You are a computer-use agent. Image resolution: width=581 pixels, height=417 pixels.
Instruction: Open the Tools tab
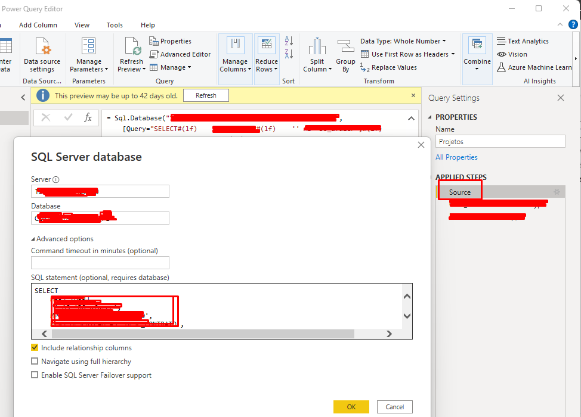point(115,25)
